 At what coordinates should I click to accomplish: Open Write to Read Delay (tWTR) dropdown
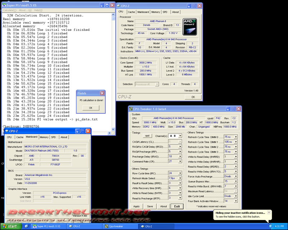click(x=180, y=193)
